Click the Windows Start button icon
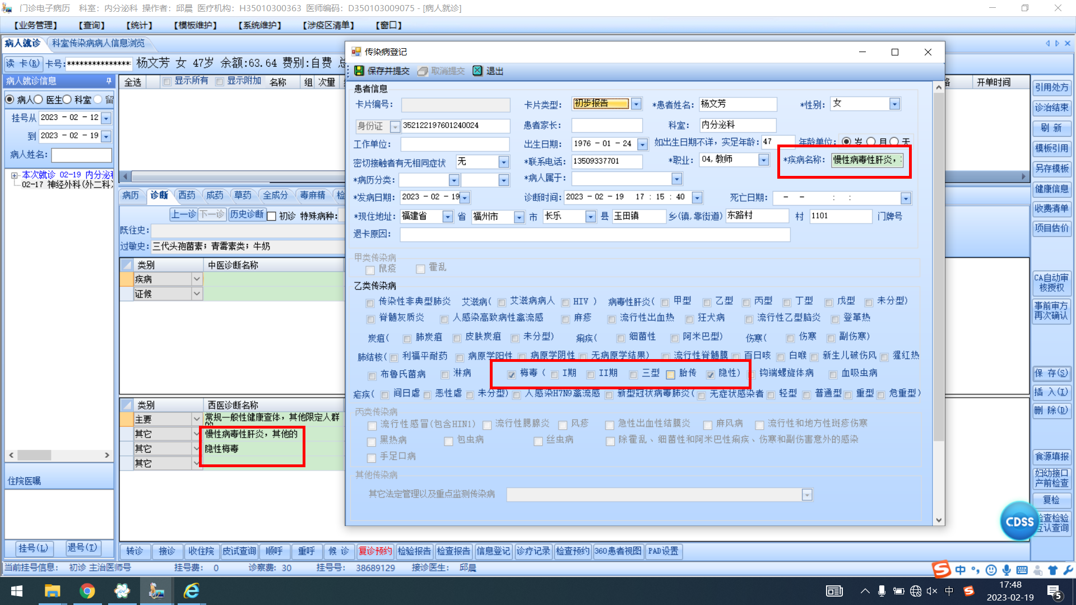1076x605 pixels. tap(17, 591)
